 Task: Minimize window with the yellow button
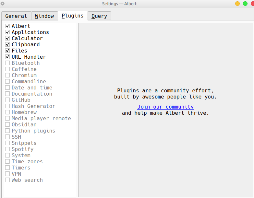pos(237,4)
